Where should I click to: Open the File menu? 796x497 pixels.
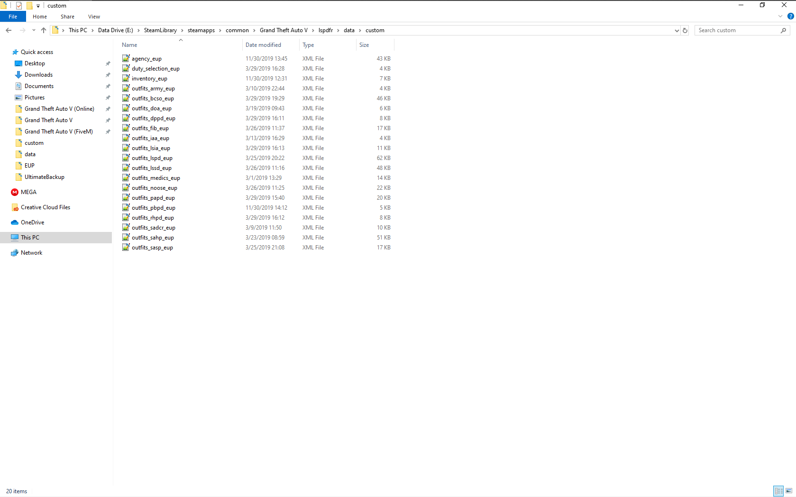(x=13, y=17)
